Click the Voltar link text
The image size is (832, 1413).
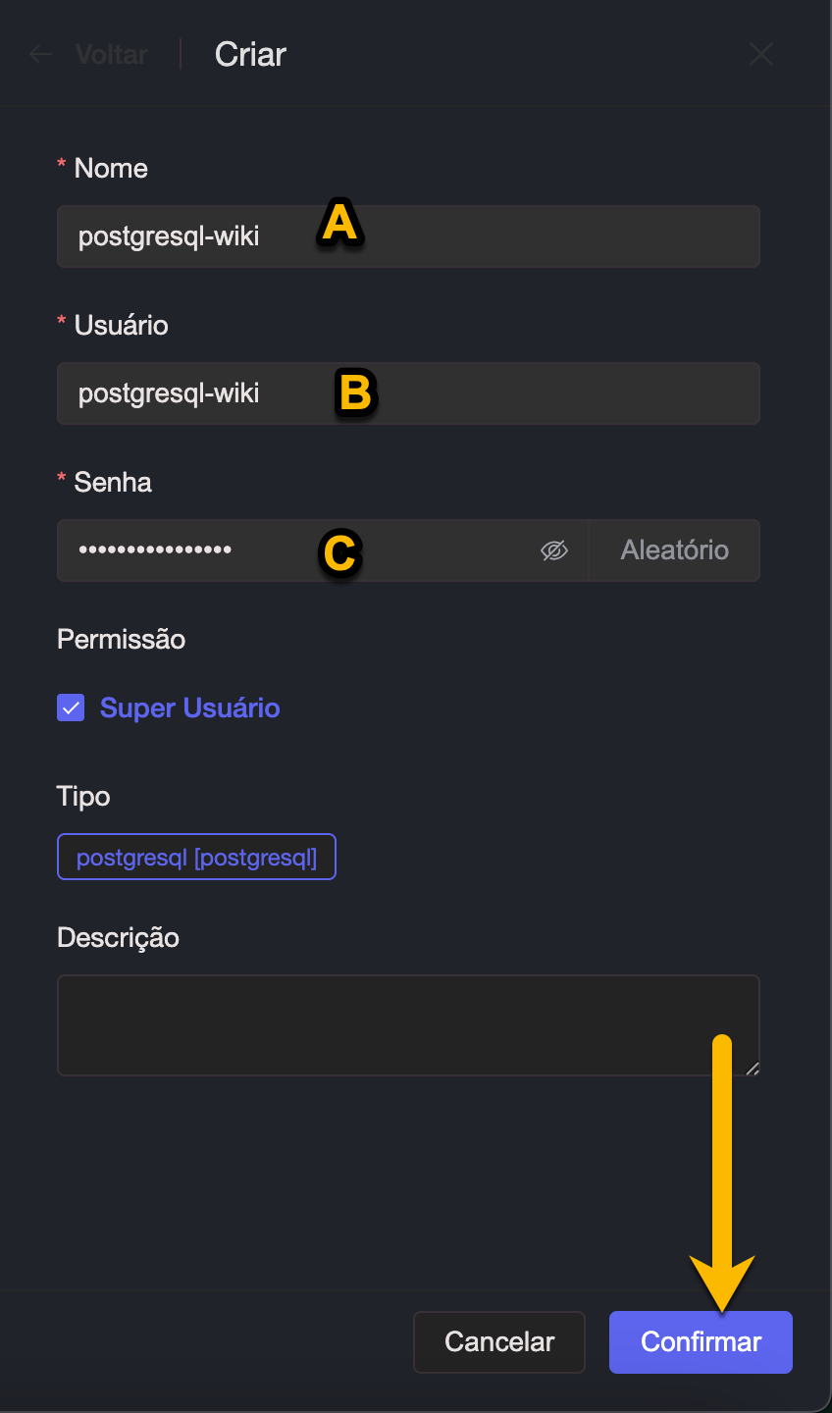tap(112, 54)
